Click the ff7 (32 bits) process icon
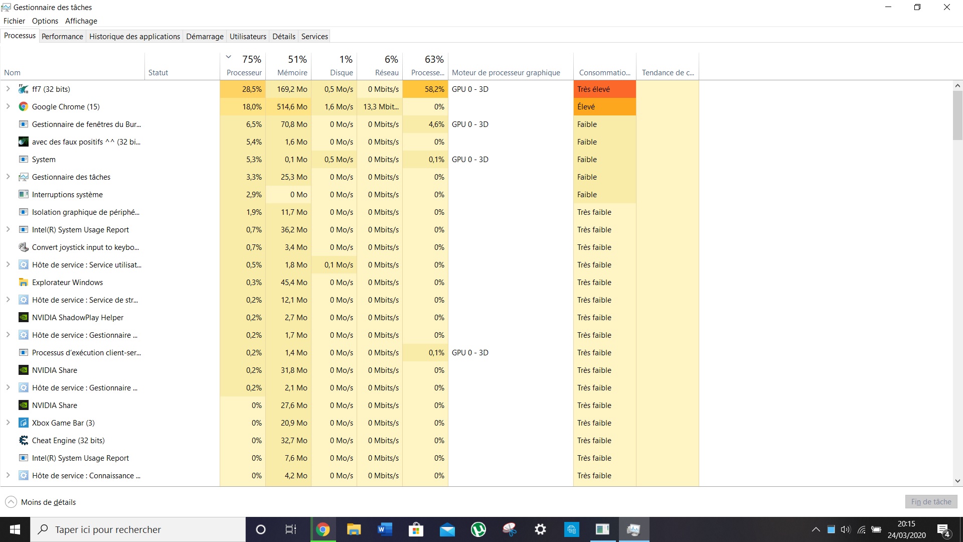This screenshot has width=963, height=542. (x=23, y=89)
